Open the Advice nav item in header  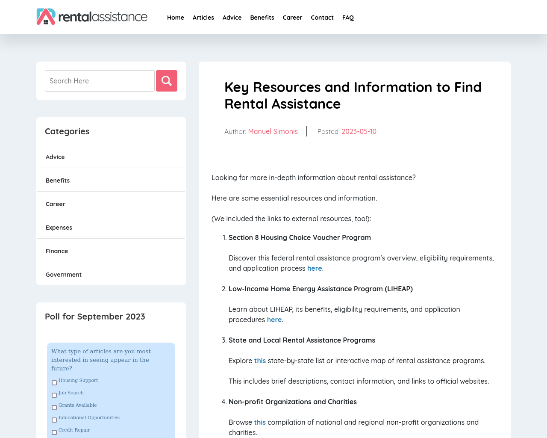point(232,18)
